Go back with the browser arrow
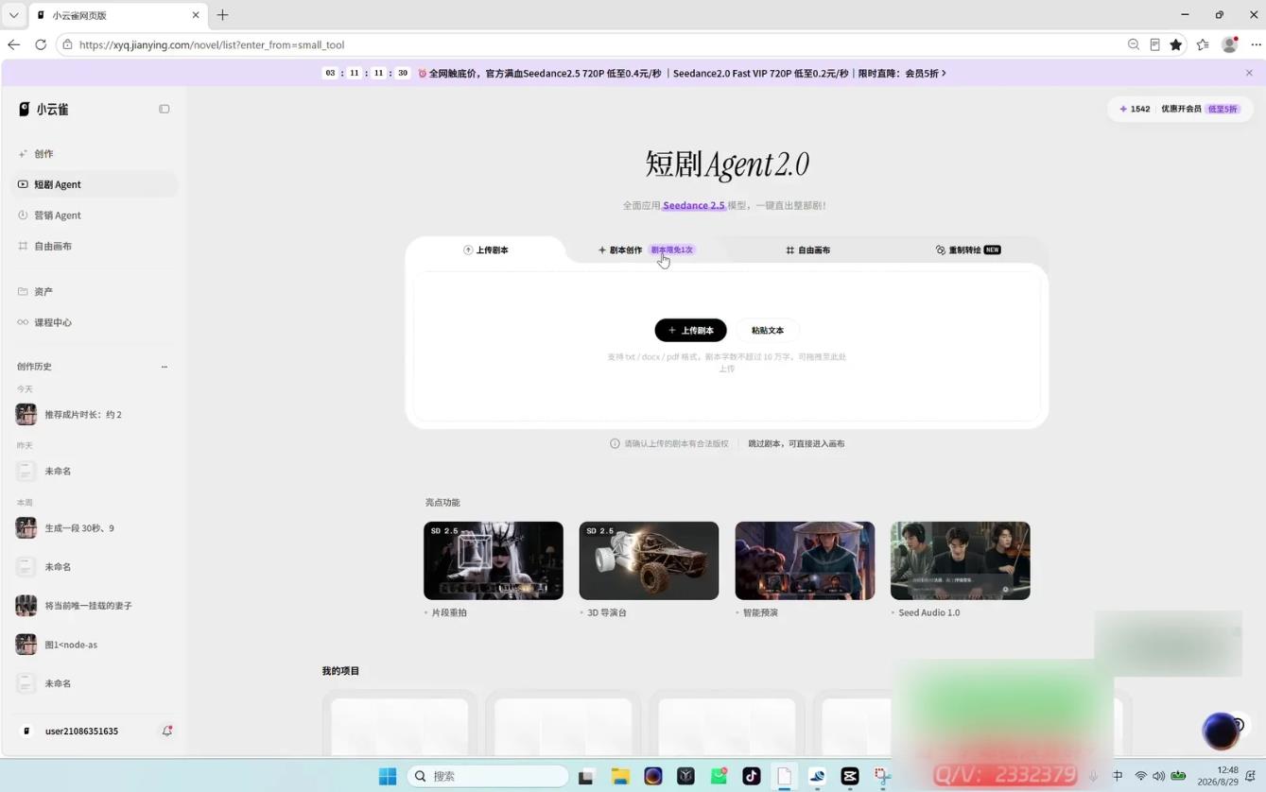Screen dimensions: 1266x792 coord(13,44)
